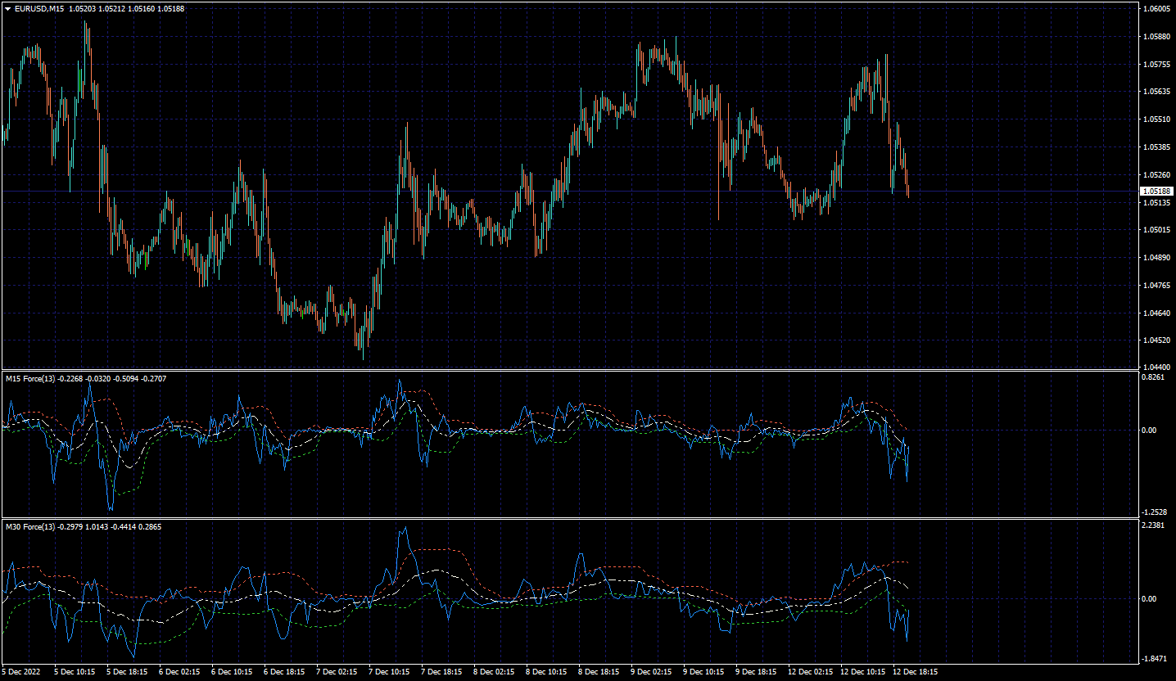The width and height of the screenshot is (1176, 681).
Task: Click the 2.2381 scale maximum of M30 Force
Action: coord(1155,525)
